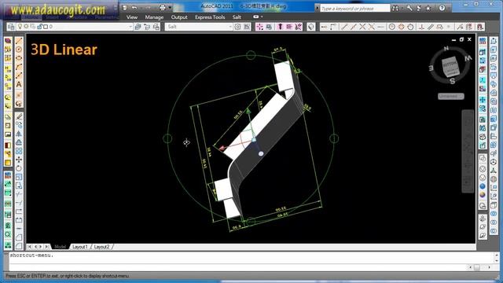Toggle layer 0 freeze sun icon
This screenshot has height=283, width=503.
(26, 27)
